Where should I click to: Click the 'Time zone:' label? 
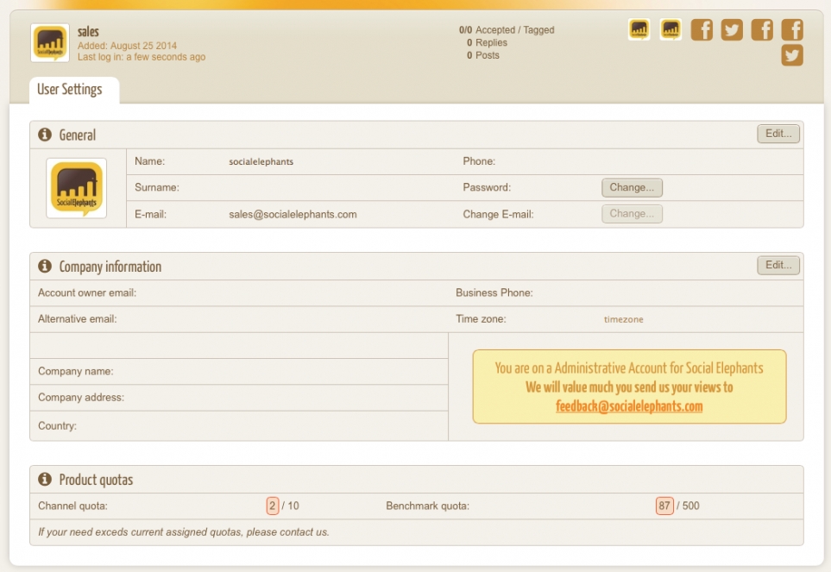coord(482,319)
